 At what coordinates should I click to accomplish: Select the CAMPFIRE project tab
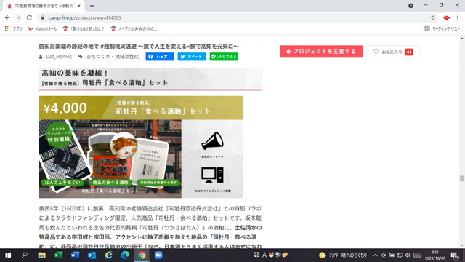(44, 6)
